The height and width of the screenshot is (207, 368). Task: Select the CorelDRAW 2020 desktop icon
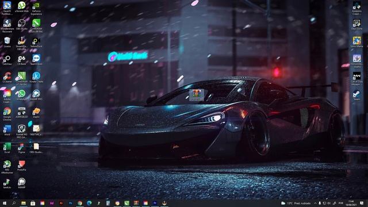[36, 25]
